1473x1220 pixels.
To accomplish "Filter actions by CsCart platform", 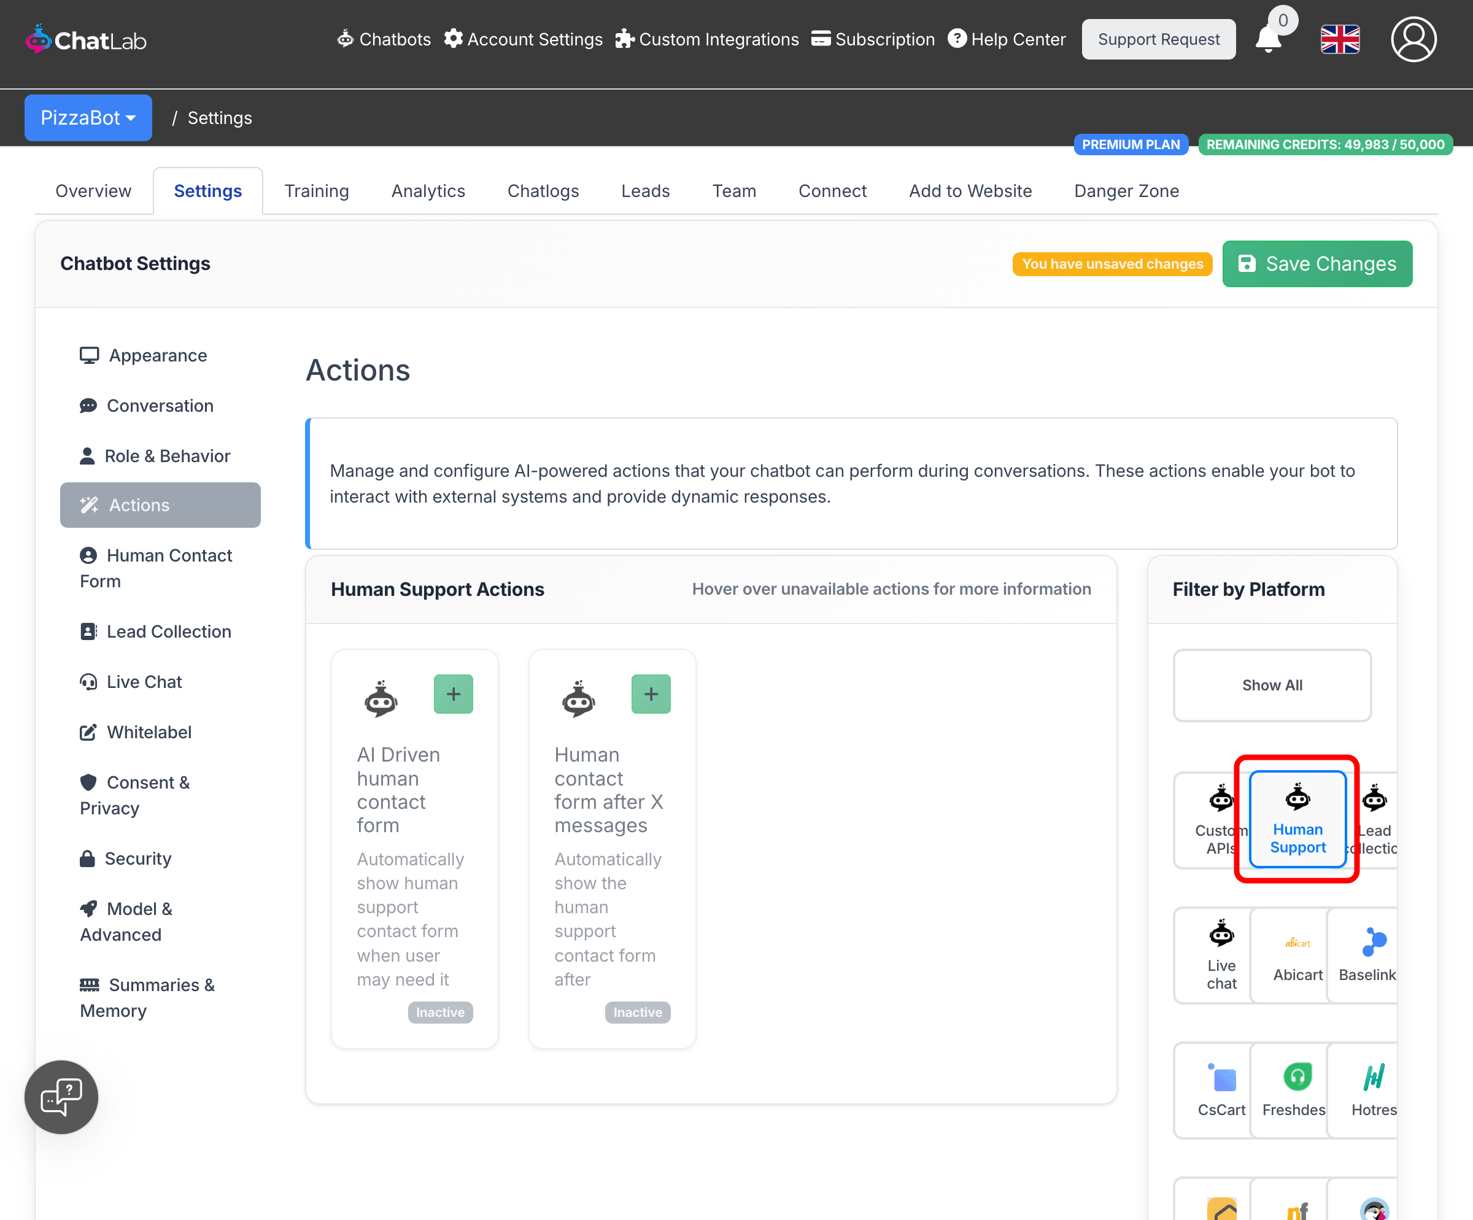I will 1221,1089.
